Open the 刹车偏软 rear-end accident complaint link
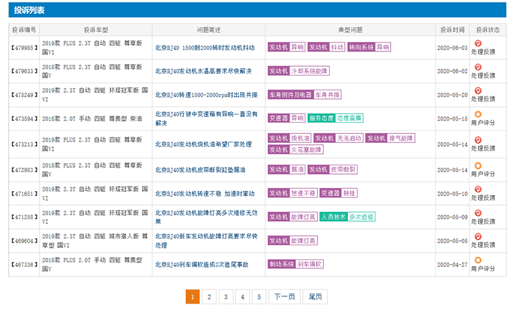Image resolution: width=509 pixels, height=312 pixels. point(202,264)
